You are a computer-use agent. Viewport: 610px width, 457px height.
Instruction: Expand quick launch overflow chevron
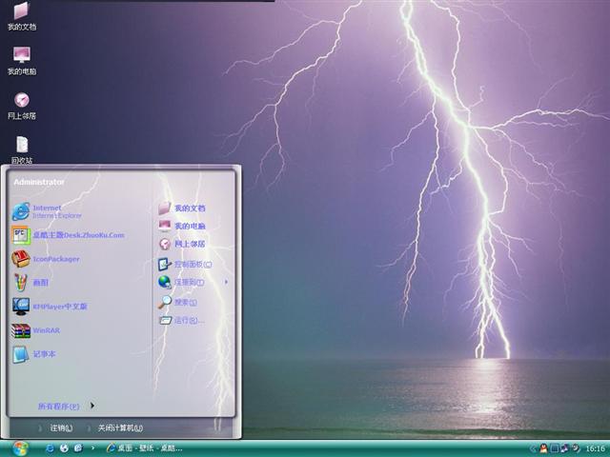point(92,448)
